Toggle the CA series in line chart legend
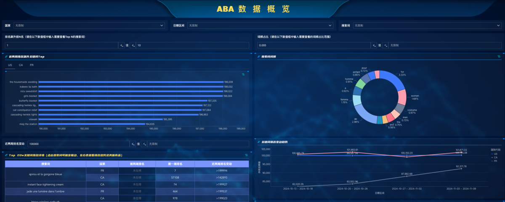Viewport: 505px width, 202px height. pos(495,157)
